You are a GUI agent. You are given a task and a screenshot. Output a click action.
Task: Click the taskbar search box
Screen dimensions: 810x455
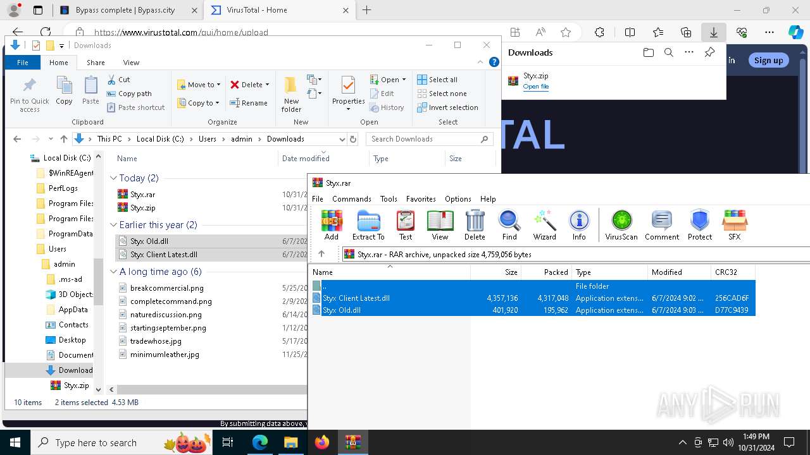point(121,442)
